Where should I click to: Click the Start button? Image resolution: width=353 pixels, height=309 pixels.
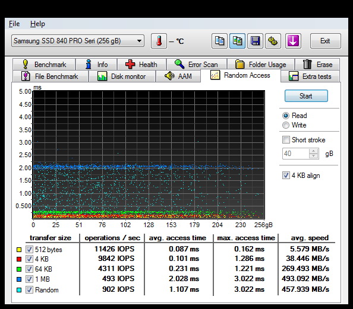(306, 96)
